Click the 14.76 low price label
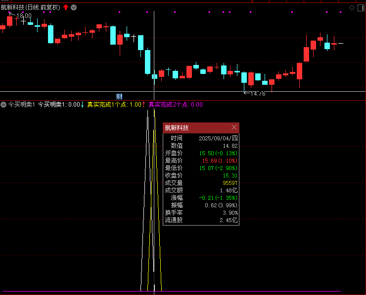The image size is (366, 295). (x=258, y=94)
